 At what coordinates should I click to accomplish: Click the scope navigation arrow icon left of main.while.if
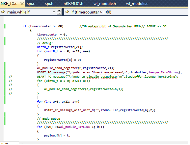(3, 12)
